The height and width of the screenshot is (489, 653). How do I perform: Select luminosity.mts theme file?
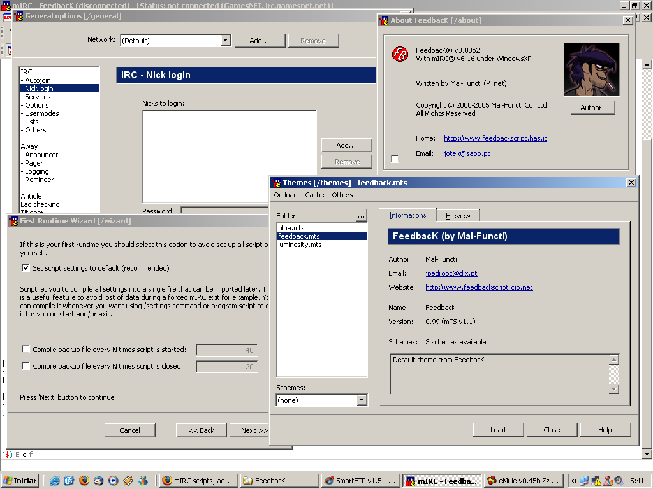321,244
